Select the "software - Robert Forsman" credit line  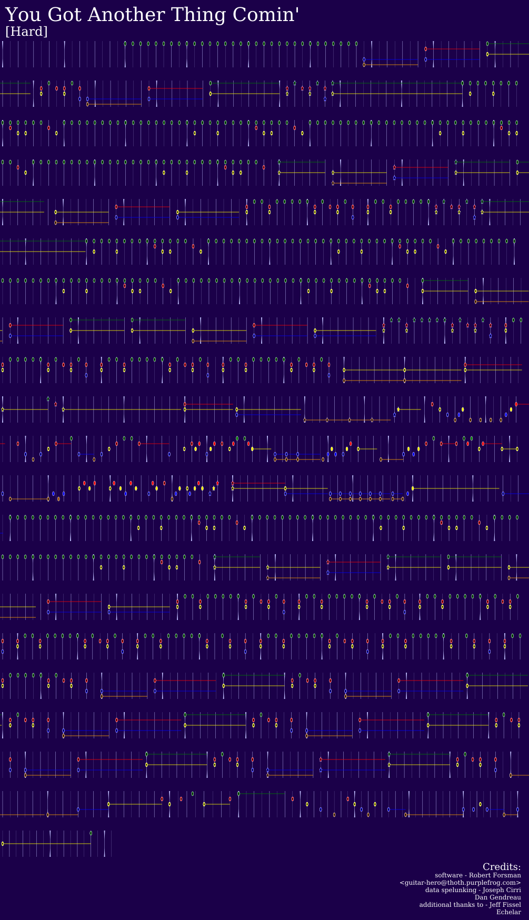[478, 875]
